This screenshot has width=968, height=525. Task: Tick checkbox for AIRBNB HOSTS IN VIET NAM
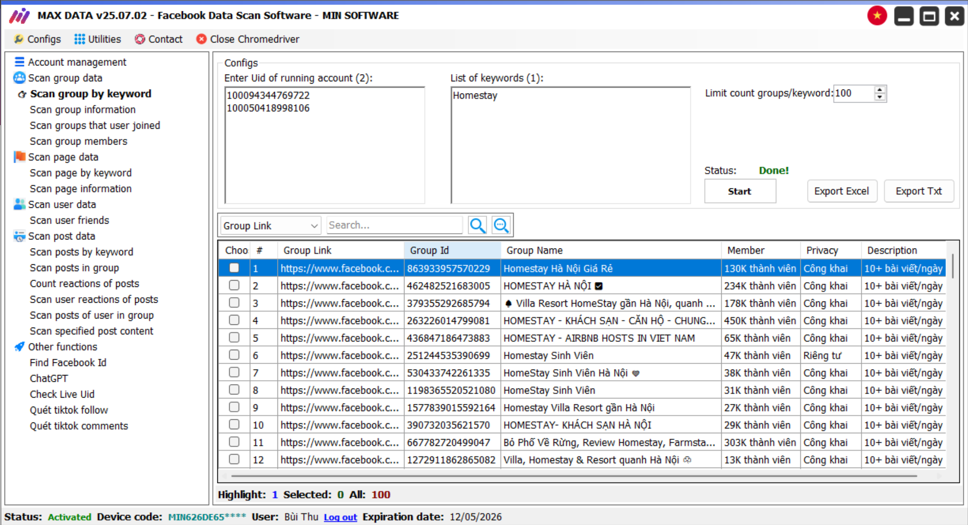pos(234,337)
